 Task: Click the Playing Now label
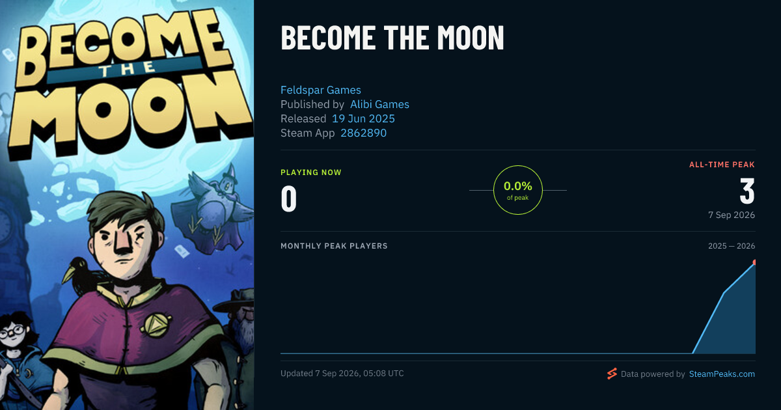pyautogui.click(x=311, y=172)
